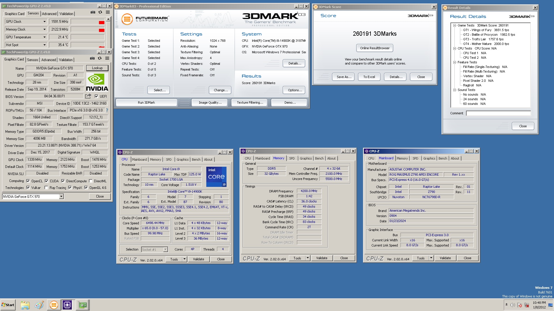Toggle the OpenCL checkbox
The height and width of the screenshot is (311, 554).
tap(28, 181)
